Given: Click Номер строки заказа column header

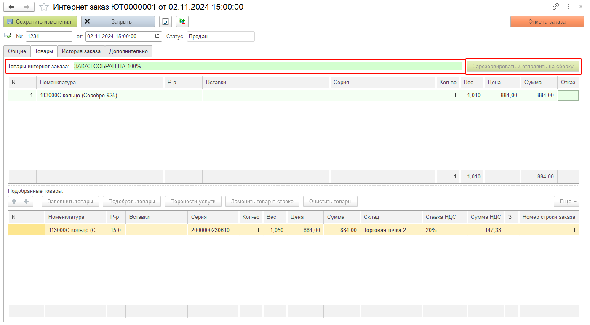Looking at the screenshot, I should [549, 217].
